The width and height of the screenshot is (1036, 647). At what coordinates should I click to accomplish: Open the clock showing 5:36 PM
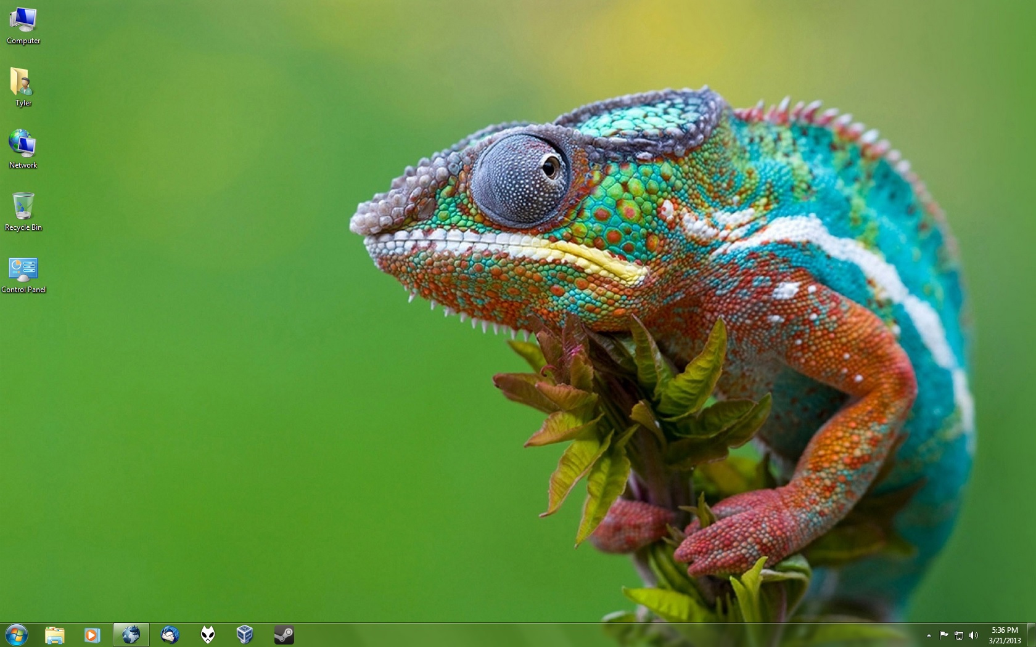(1005, 635)
